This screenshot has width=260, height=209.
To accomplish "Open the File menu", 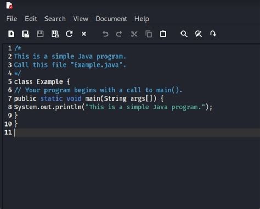I will coord(12,19).
